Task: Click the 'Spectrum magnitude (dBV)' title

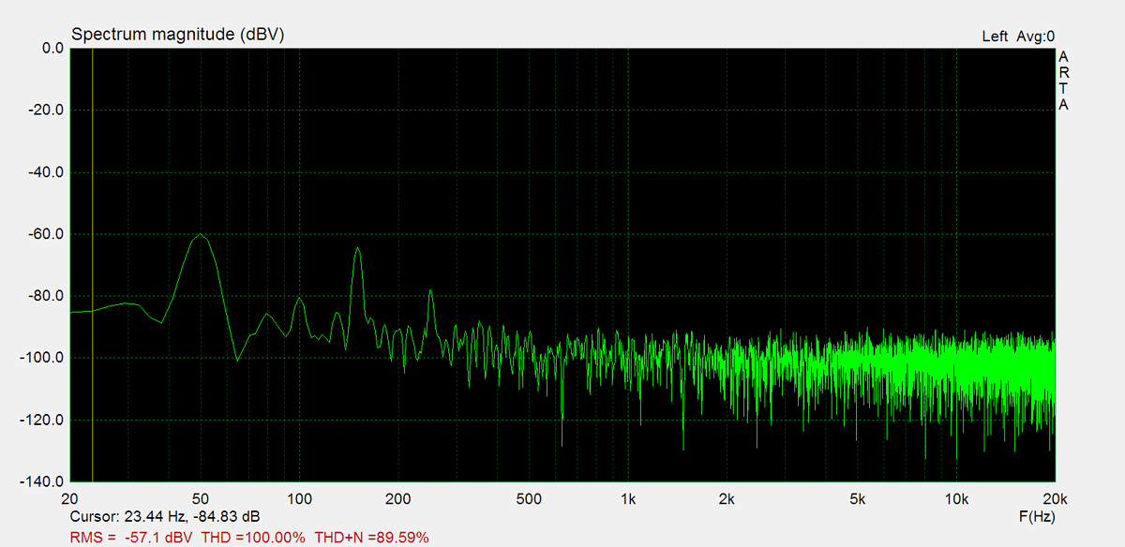Action: pyautogui.click(x=177, y=35)
